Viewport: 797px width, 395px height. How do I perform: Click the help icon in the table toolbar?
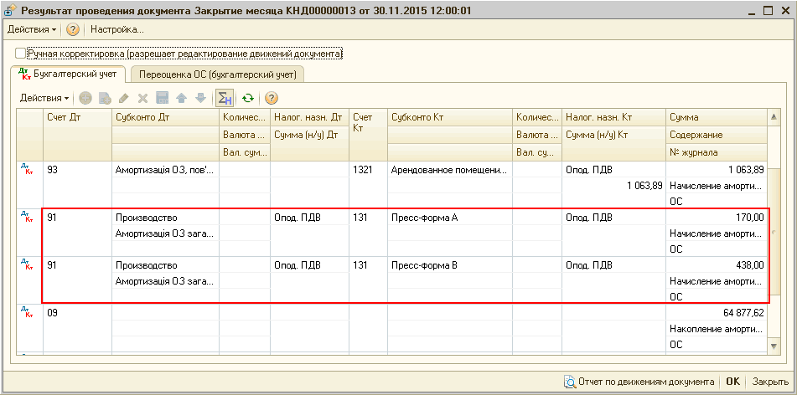coord(271,98)
